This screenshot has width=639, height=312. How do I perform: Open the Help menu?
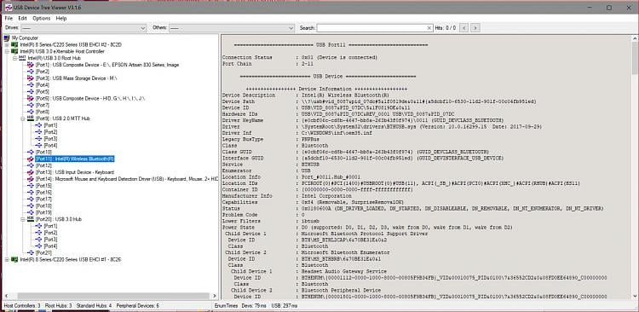[x=61, y=19]
